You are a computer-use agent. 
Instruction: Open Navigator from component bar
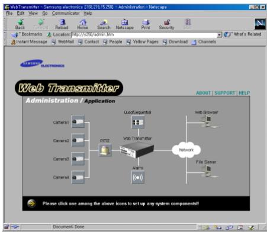tap(207, 227)
